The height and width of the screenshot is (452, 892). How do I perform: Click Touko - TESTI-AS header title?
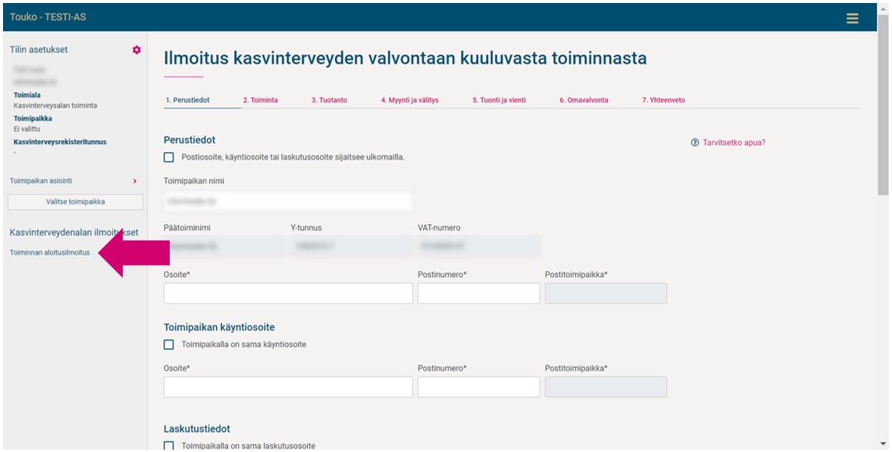(48, 17)
